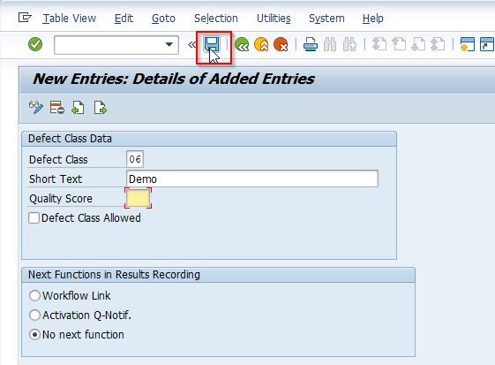Click the Previous Entry page icon
The image size is (495, 365).
78,108
